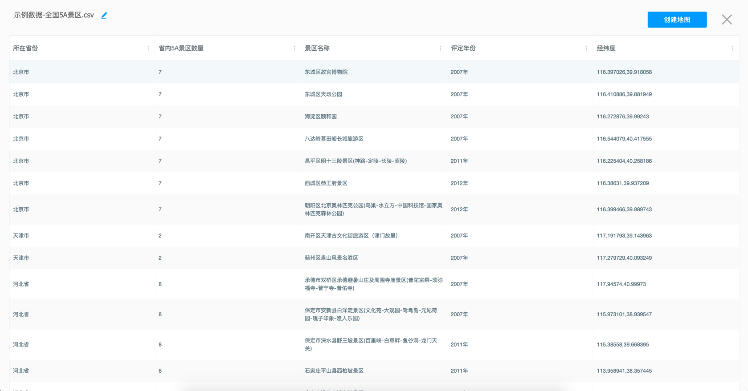This screenshot has width=748, height=391.
Task: Select the 所在省份 column header
Action: click(x=82, y=48)
